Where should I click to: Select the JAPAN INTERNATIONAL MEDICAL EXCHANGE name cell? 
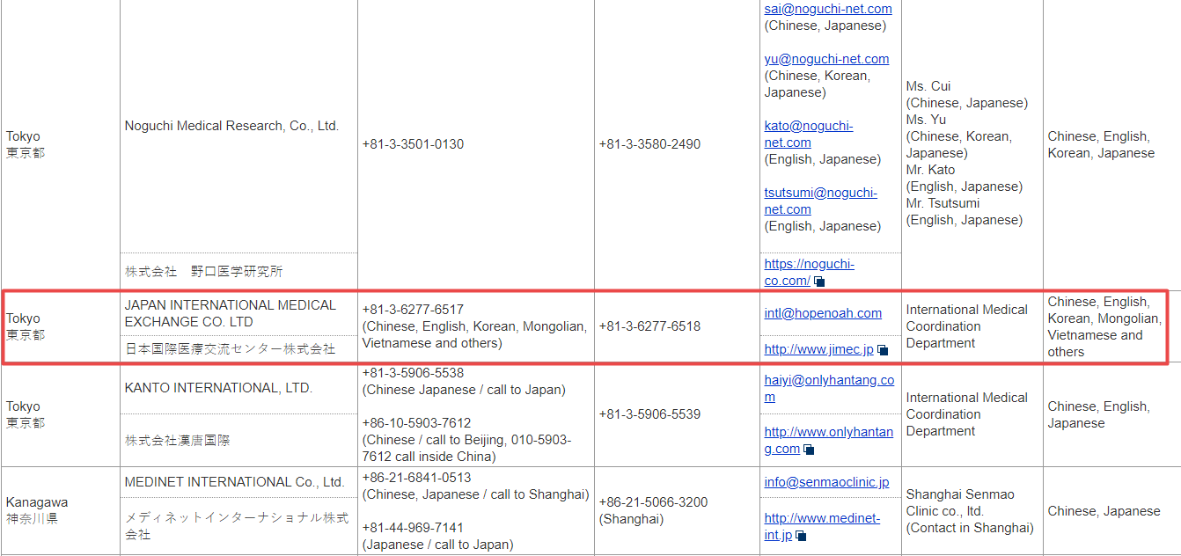[230, 313]
